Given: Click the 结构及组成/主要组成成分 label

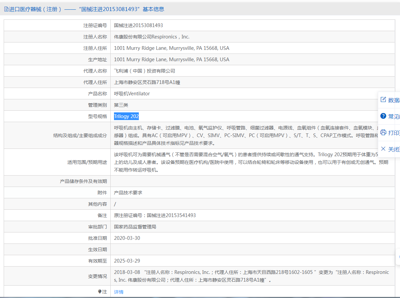Looking at the screenshot, I should [x=80, y=136].
